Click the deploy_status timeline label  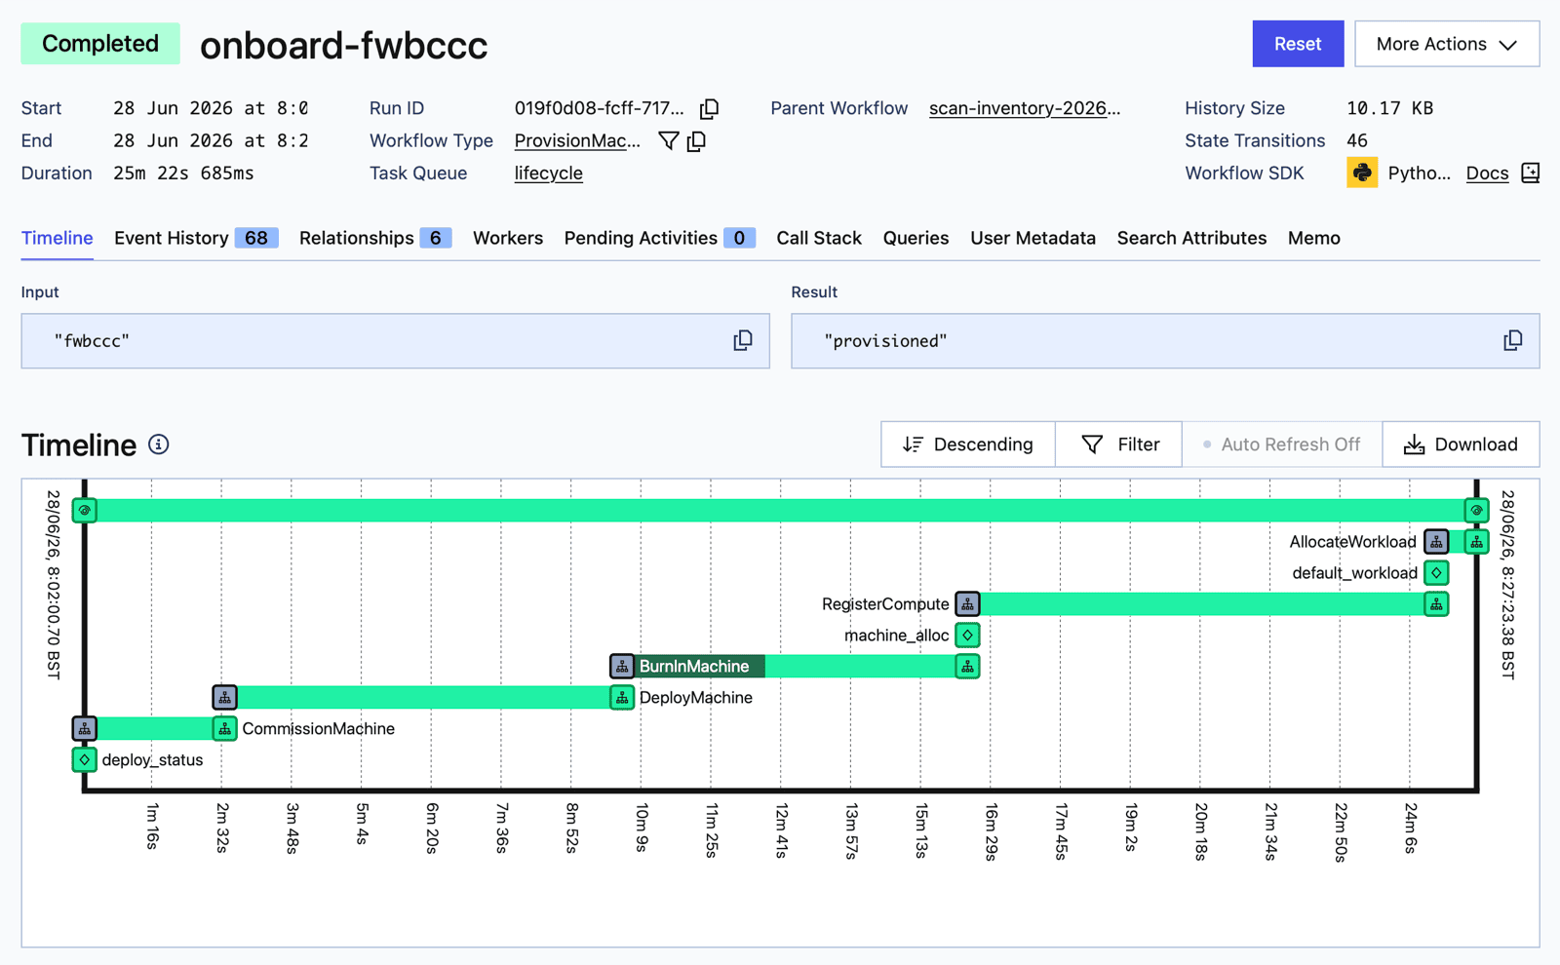tap(152, 759)
